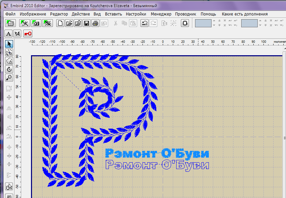
Task: Open the Вставить menu
Action: 113,14
